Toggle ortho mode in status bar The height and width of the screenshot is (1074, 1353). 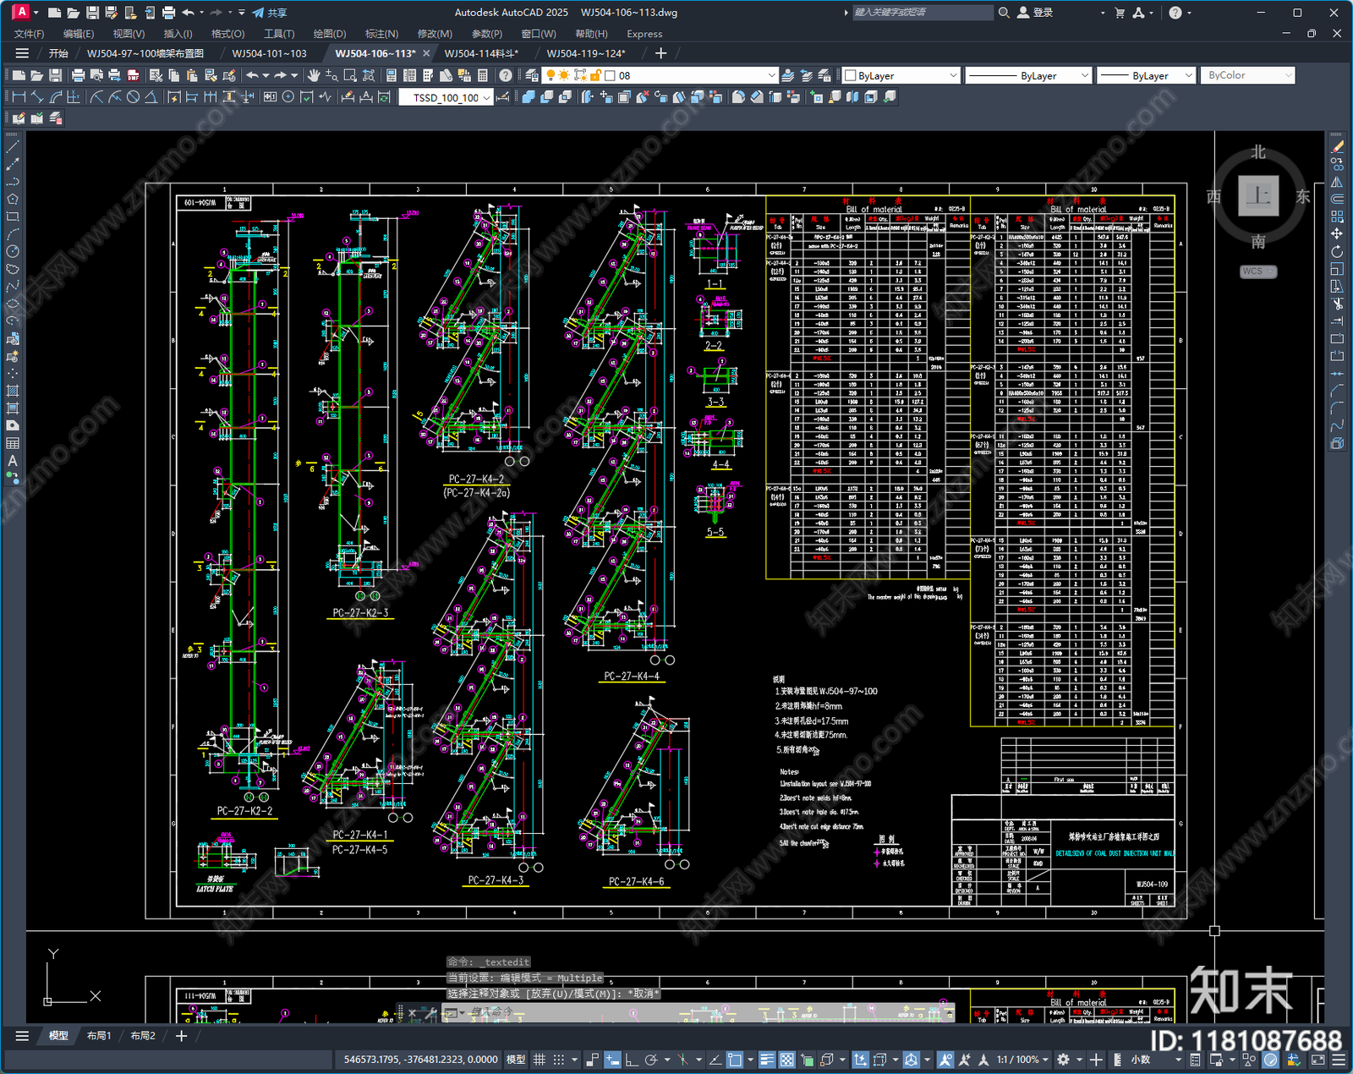point(631,1060)
